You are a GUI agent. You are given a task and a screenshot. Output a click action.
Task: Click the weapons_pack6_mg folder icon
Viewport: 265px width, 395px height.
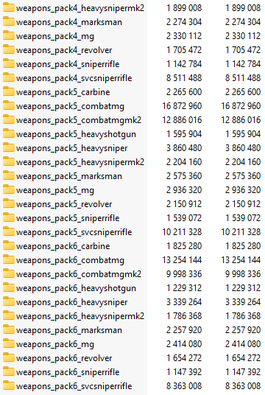point(9,344)
